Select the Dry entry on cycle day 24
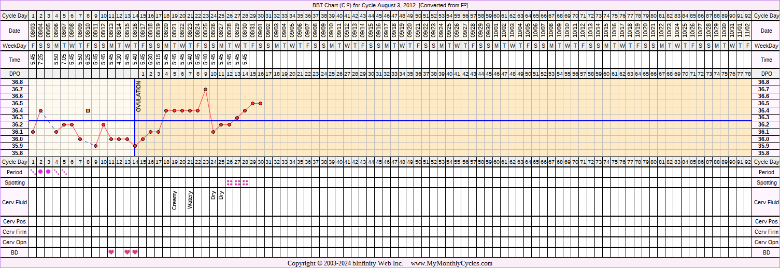Viewport: 780px width, 268px height. pos(214,195)
